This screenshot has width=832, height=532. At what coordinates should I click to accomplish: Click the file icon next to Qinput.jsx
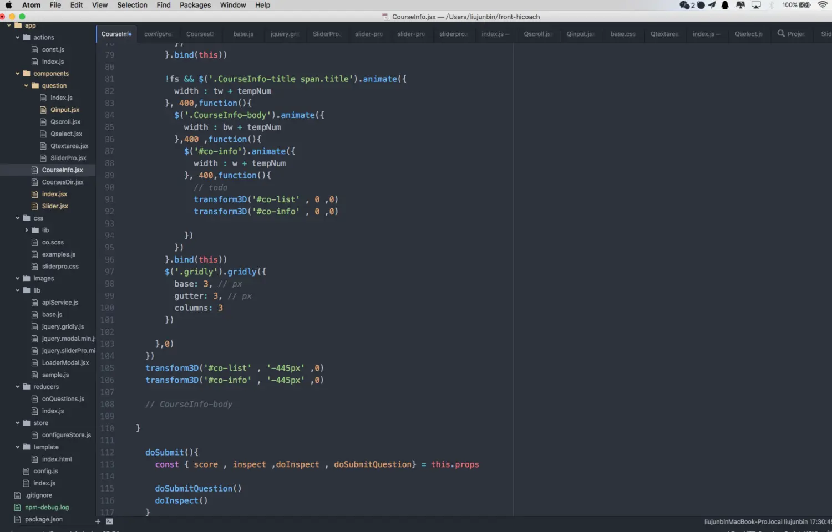click(43, 110)
